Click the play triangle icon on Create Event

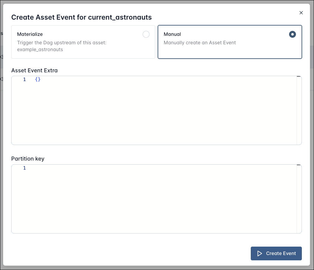259,253
